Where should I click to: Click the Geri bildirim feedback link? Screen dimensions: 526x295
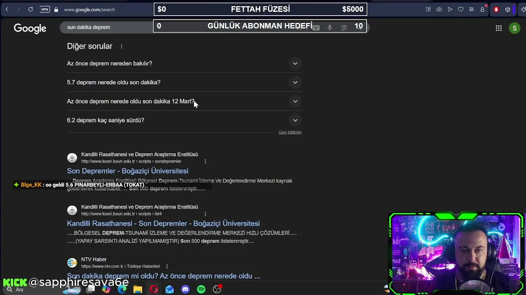point(290,132)
